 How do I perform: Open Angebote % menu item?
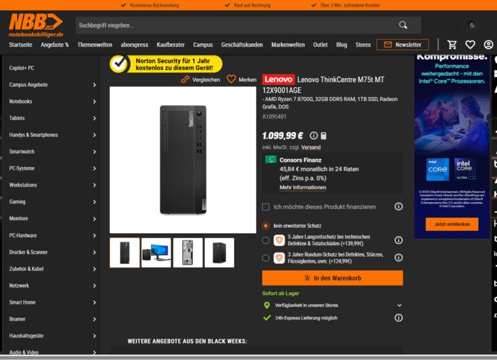[x=55, y=44]
